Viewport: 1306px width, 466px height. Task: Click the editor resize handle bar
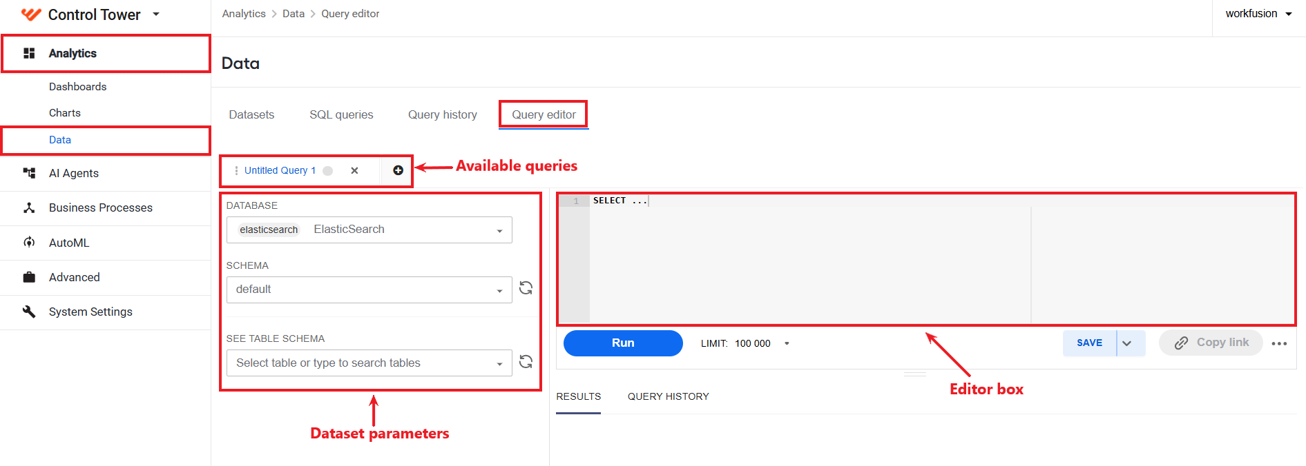[x=915, y=374]
